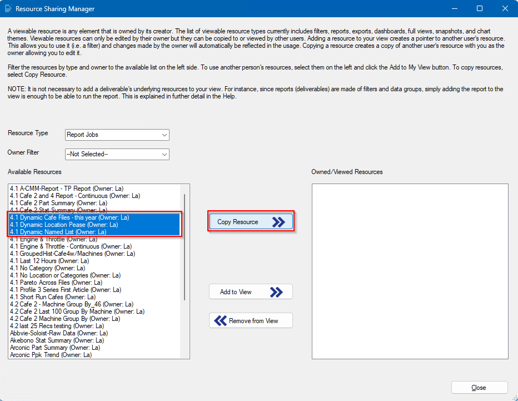Open the Owner Filter dropdown

117,154
